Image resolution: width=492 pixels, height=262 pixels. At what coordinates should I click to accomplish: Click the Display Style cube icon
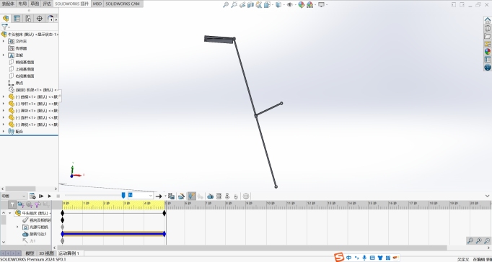coord(278,5)
